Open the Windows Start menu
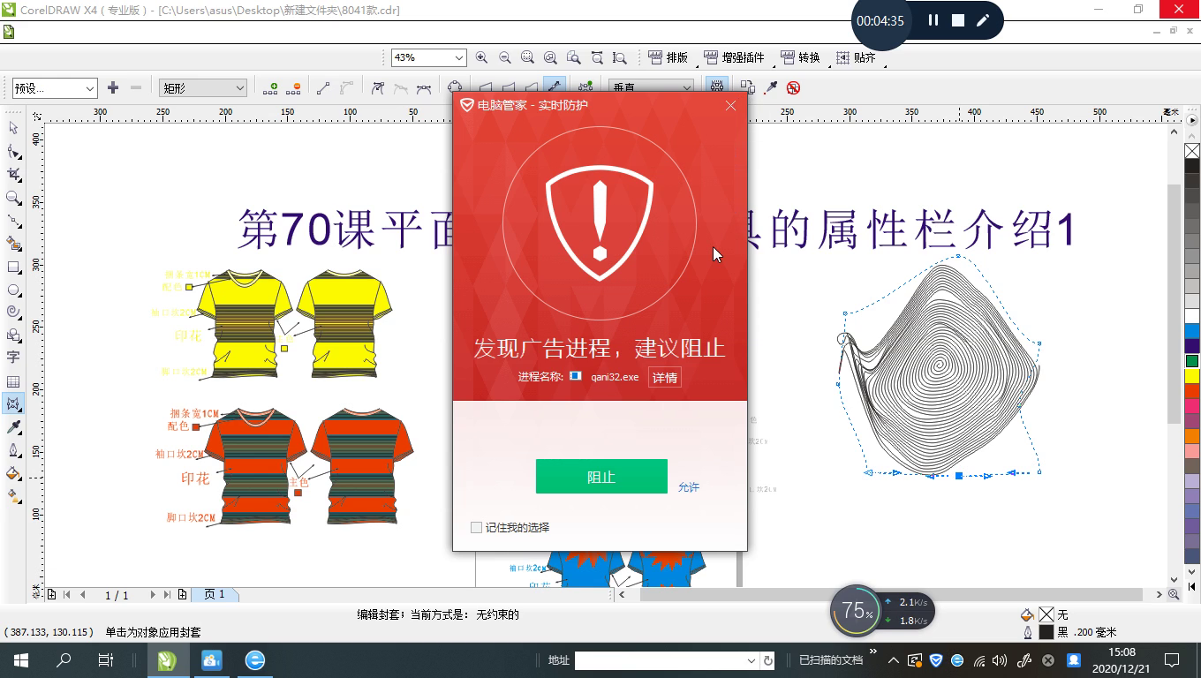 pos(21,660)
